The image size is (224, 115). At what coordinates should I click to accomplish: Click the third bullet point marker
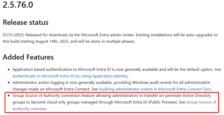point(9,96)
